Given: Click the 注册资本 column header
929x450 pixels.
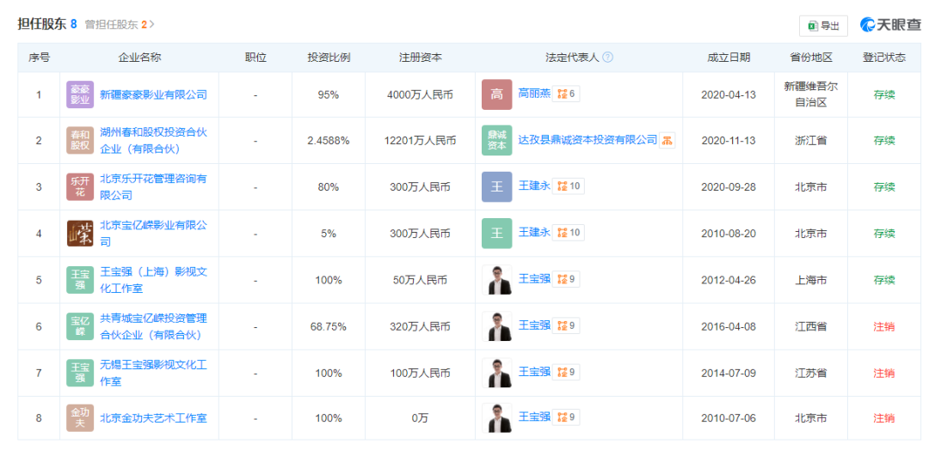Looking at the screenshot, I should point(420,58).
